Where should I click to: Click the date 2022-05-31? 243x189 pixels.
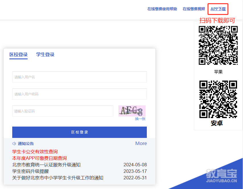tap(135, 178)
